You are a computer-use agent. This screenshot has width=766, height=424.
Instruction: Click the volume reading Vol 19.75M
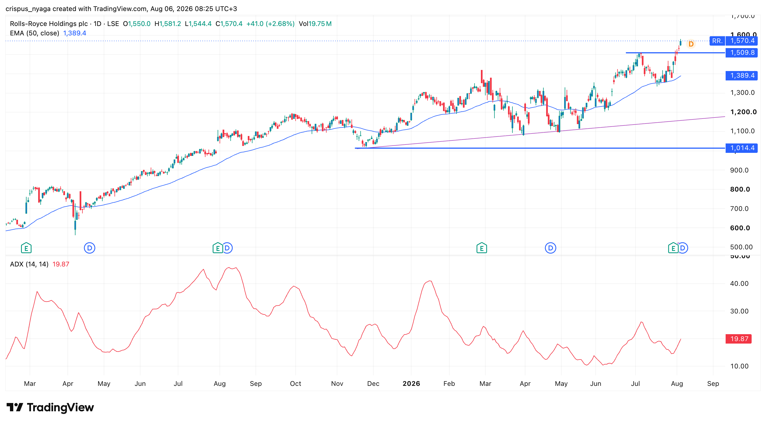click(x=315, y=24)
